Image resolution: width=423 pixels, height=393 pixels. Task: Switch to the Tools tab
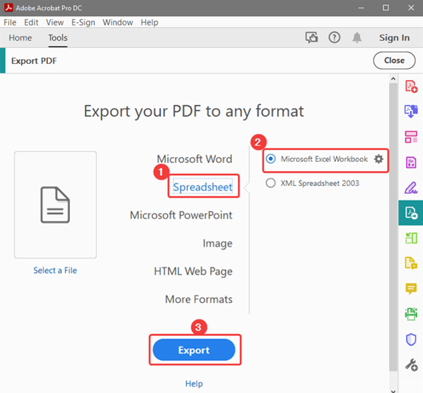click(x=58, y=38)
